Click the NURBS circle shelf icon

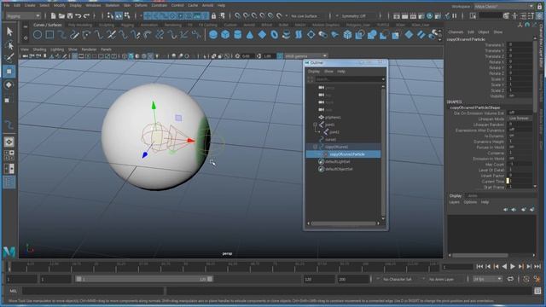pos(38,35)
